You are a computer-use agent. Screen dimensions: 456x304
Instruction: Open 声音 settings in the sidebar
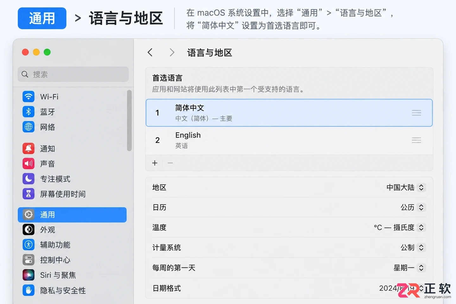[x=72, y=164]
